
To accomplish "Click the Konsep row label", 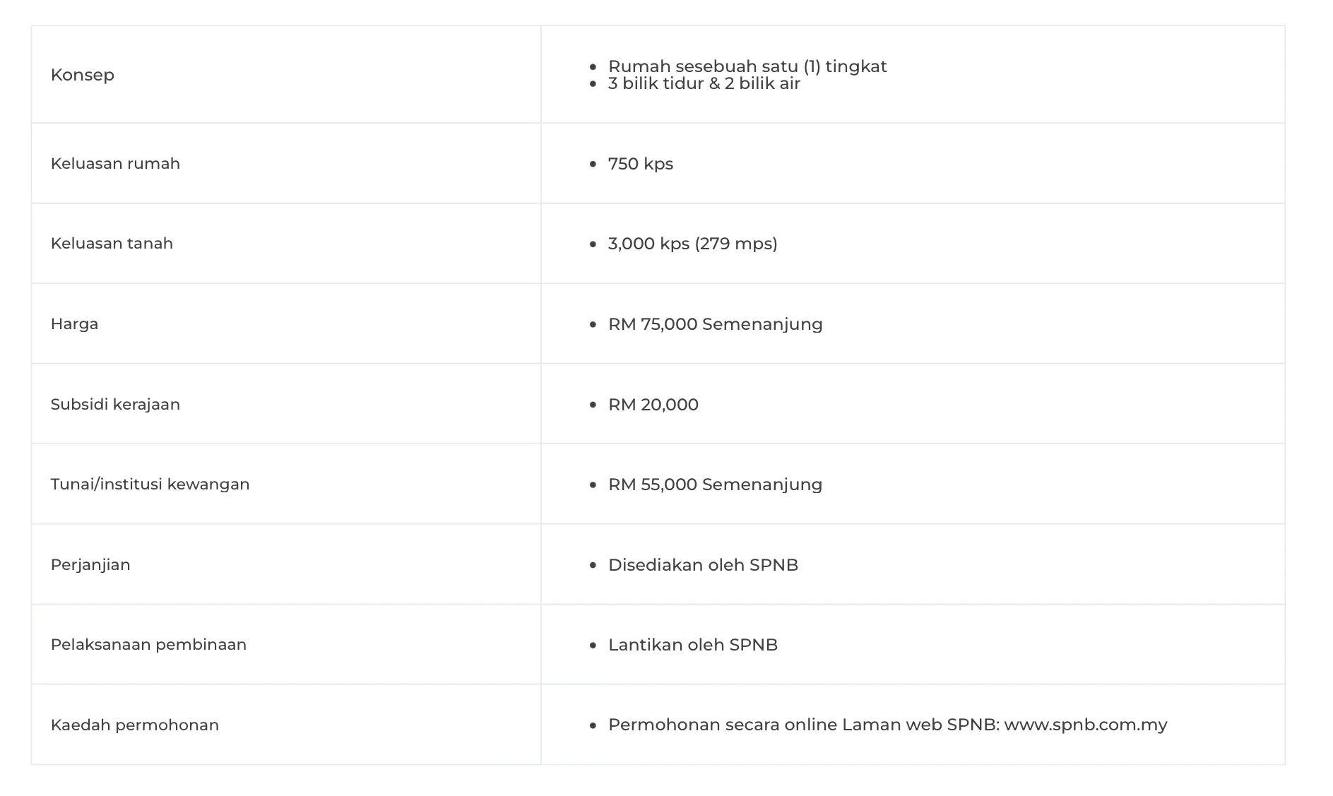I will click(82, 75).
